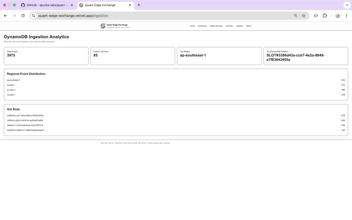Click the sa-east-1 region row
The image size is (352, 220).
pos(176,85)
